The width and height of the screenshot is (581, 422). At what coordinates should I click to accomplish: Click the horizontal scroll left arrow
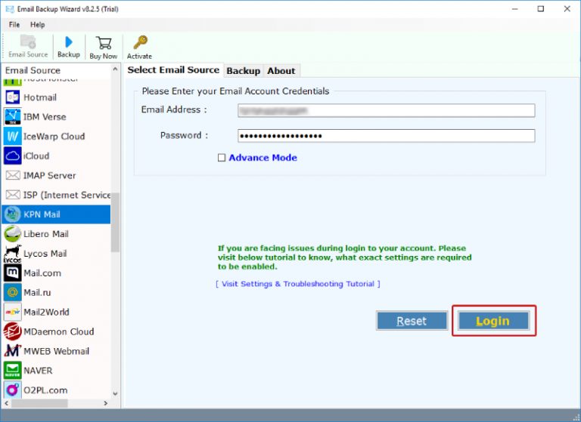[7, 403]
